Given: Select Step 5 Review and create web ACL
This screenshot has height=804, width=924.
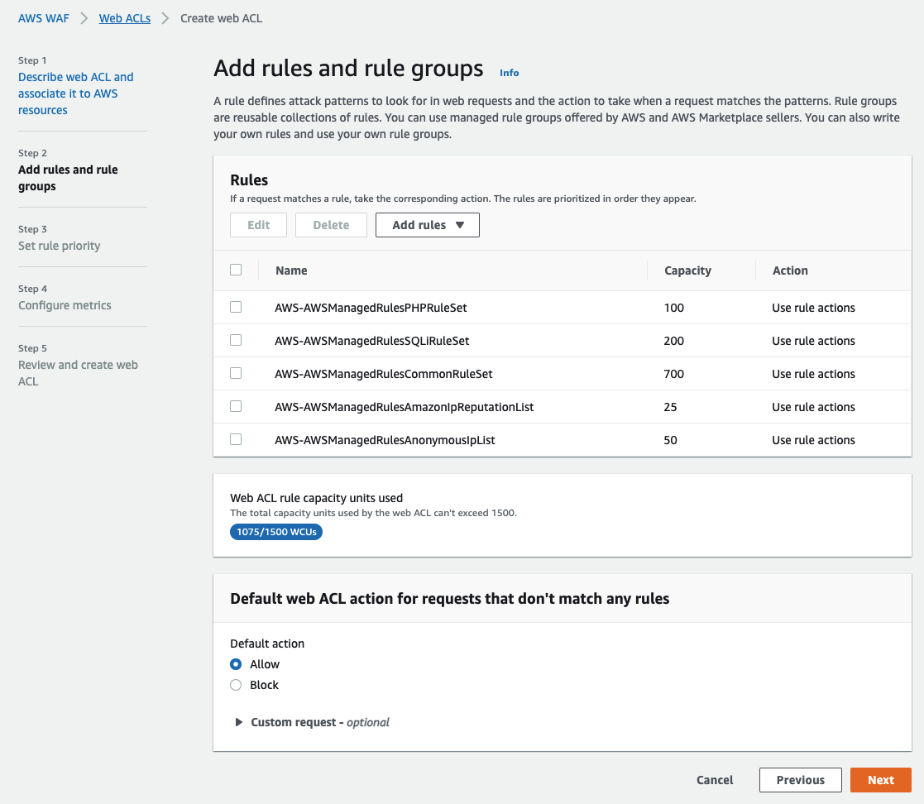Looking at the screenshot, I should click(78, 372).
